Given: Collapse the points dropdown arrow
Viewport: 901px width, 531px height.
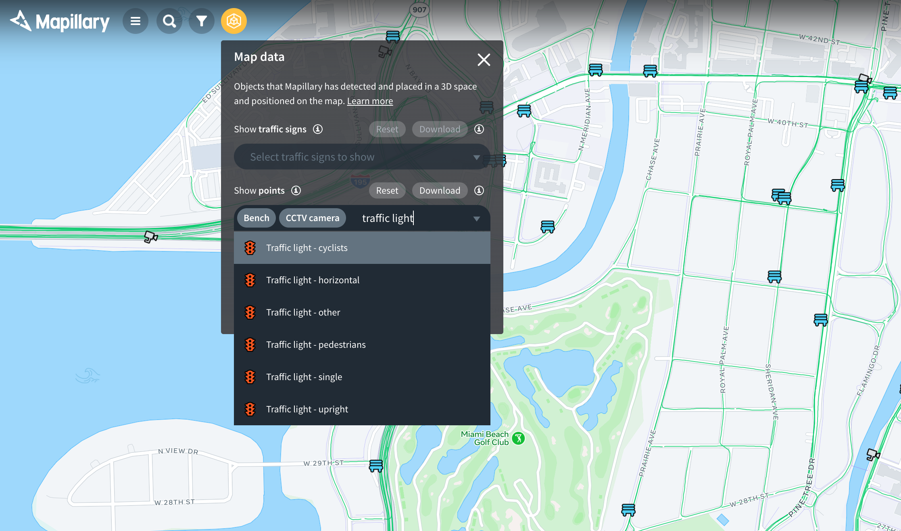Looking at the screenshot, I should tap(477, 219).
